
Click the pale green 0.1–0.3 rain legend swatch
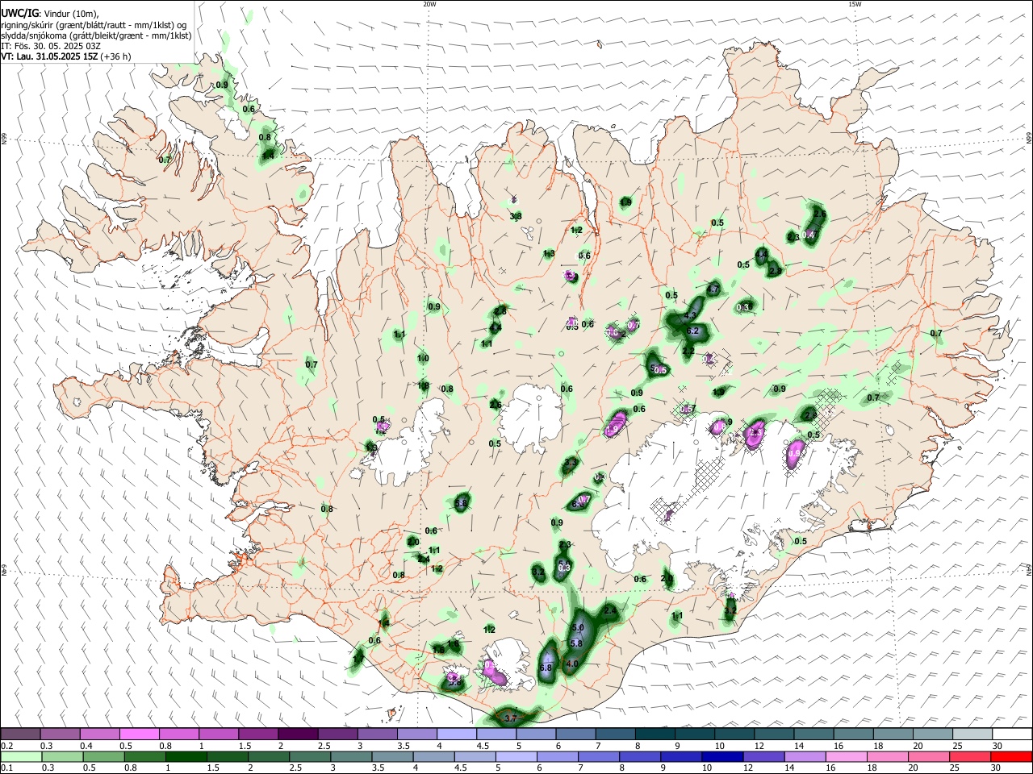pos(21,756)
